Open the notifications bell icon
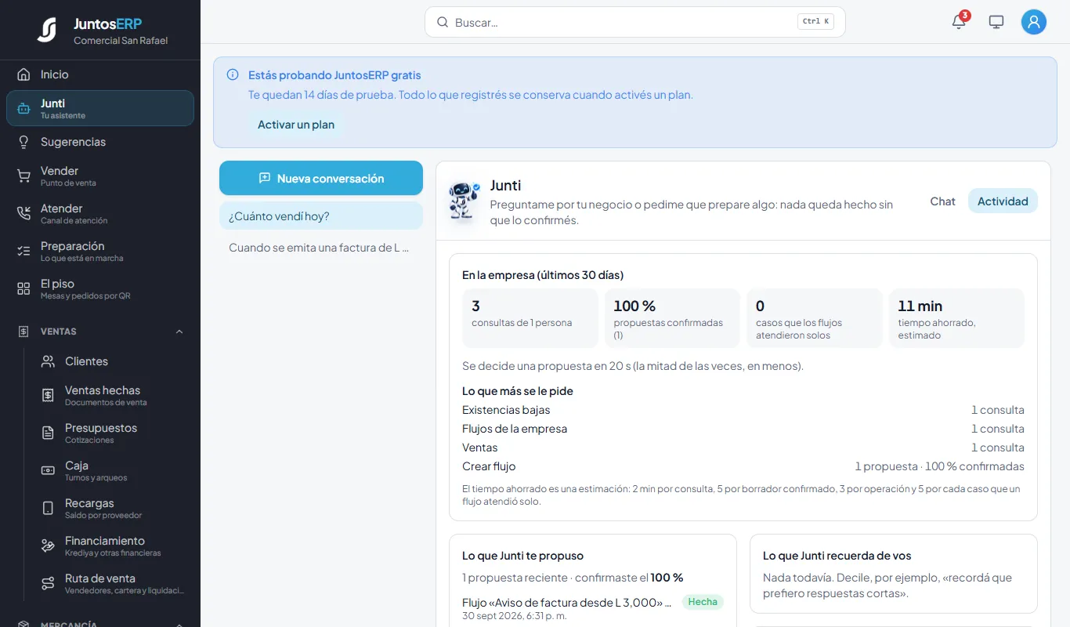The width and height of the screenshot is (1070, 627). coord(959,22)
